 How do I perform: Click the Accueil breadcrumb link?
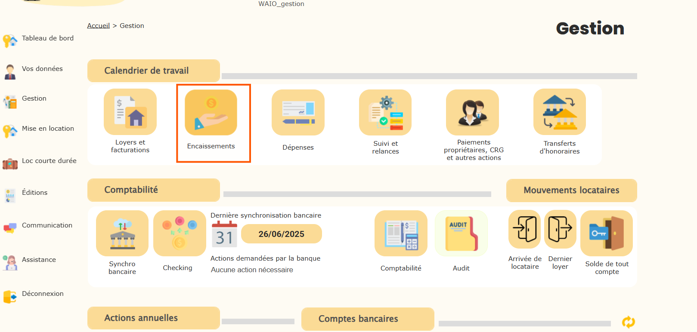coord(98,26)
